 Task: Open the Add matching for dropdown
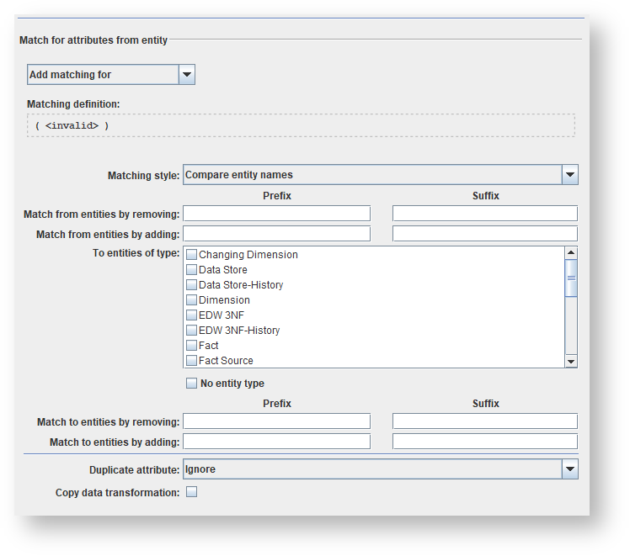(187, 75)
